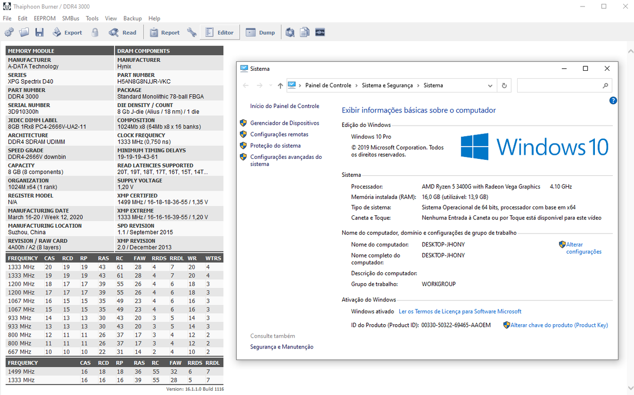Click the gears settings icon in toolbar

click(x=9, y=33)
